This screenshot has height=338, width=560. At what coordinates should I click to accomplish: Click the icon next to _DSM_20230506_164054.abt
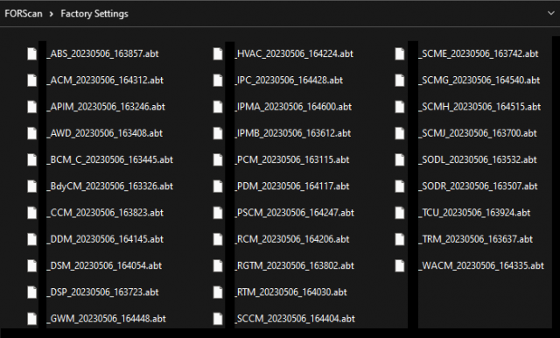click(32, 265)
